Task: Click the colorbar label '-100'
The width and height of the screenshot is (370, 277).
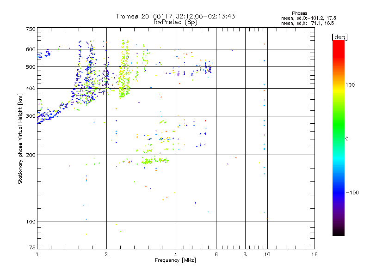Action: pyautogui.click(x=352, y=193)
